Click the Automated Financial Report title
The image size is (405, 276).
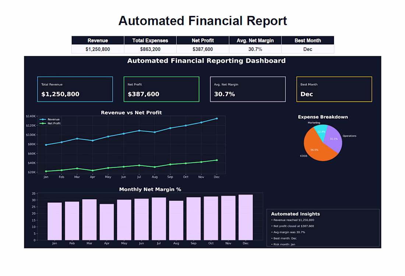pos(202,21)
